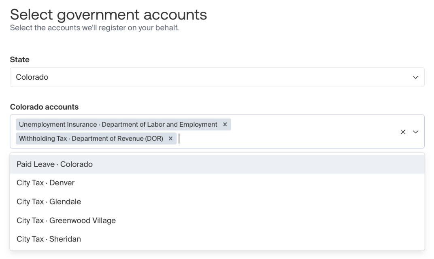Click the subtitle about registering accounts
434x259 pixels.
(x=94, y=28)
